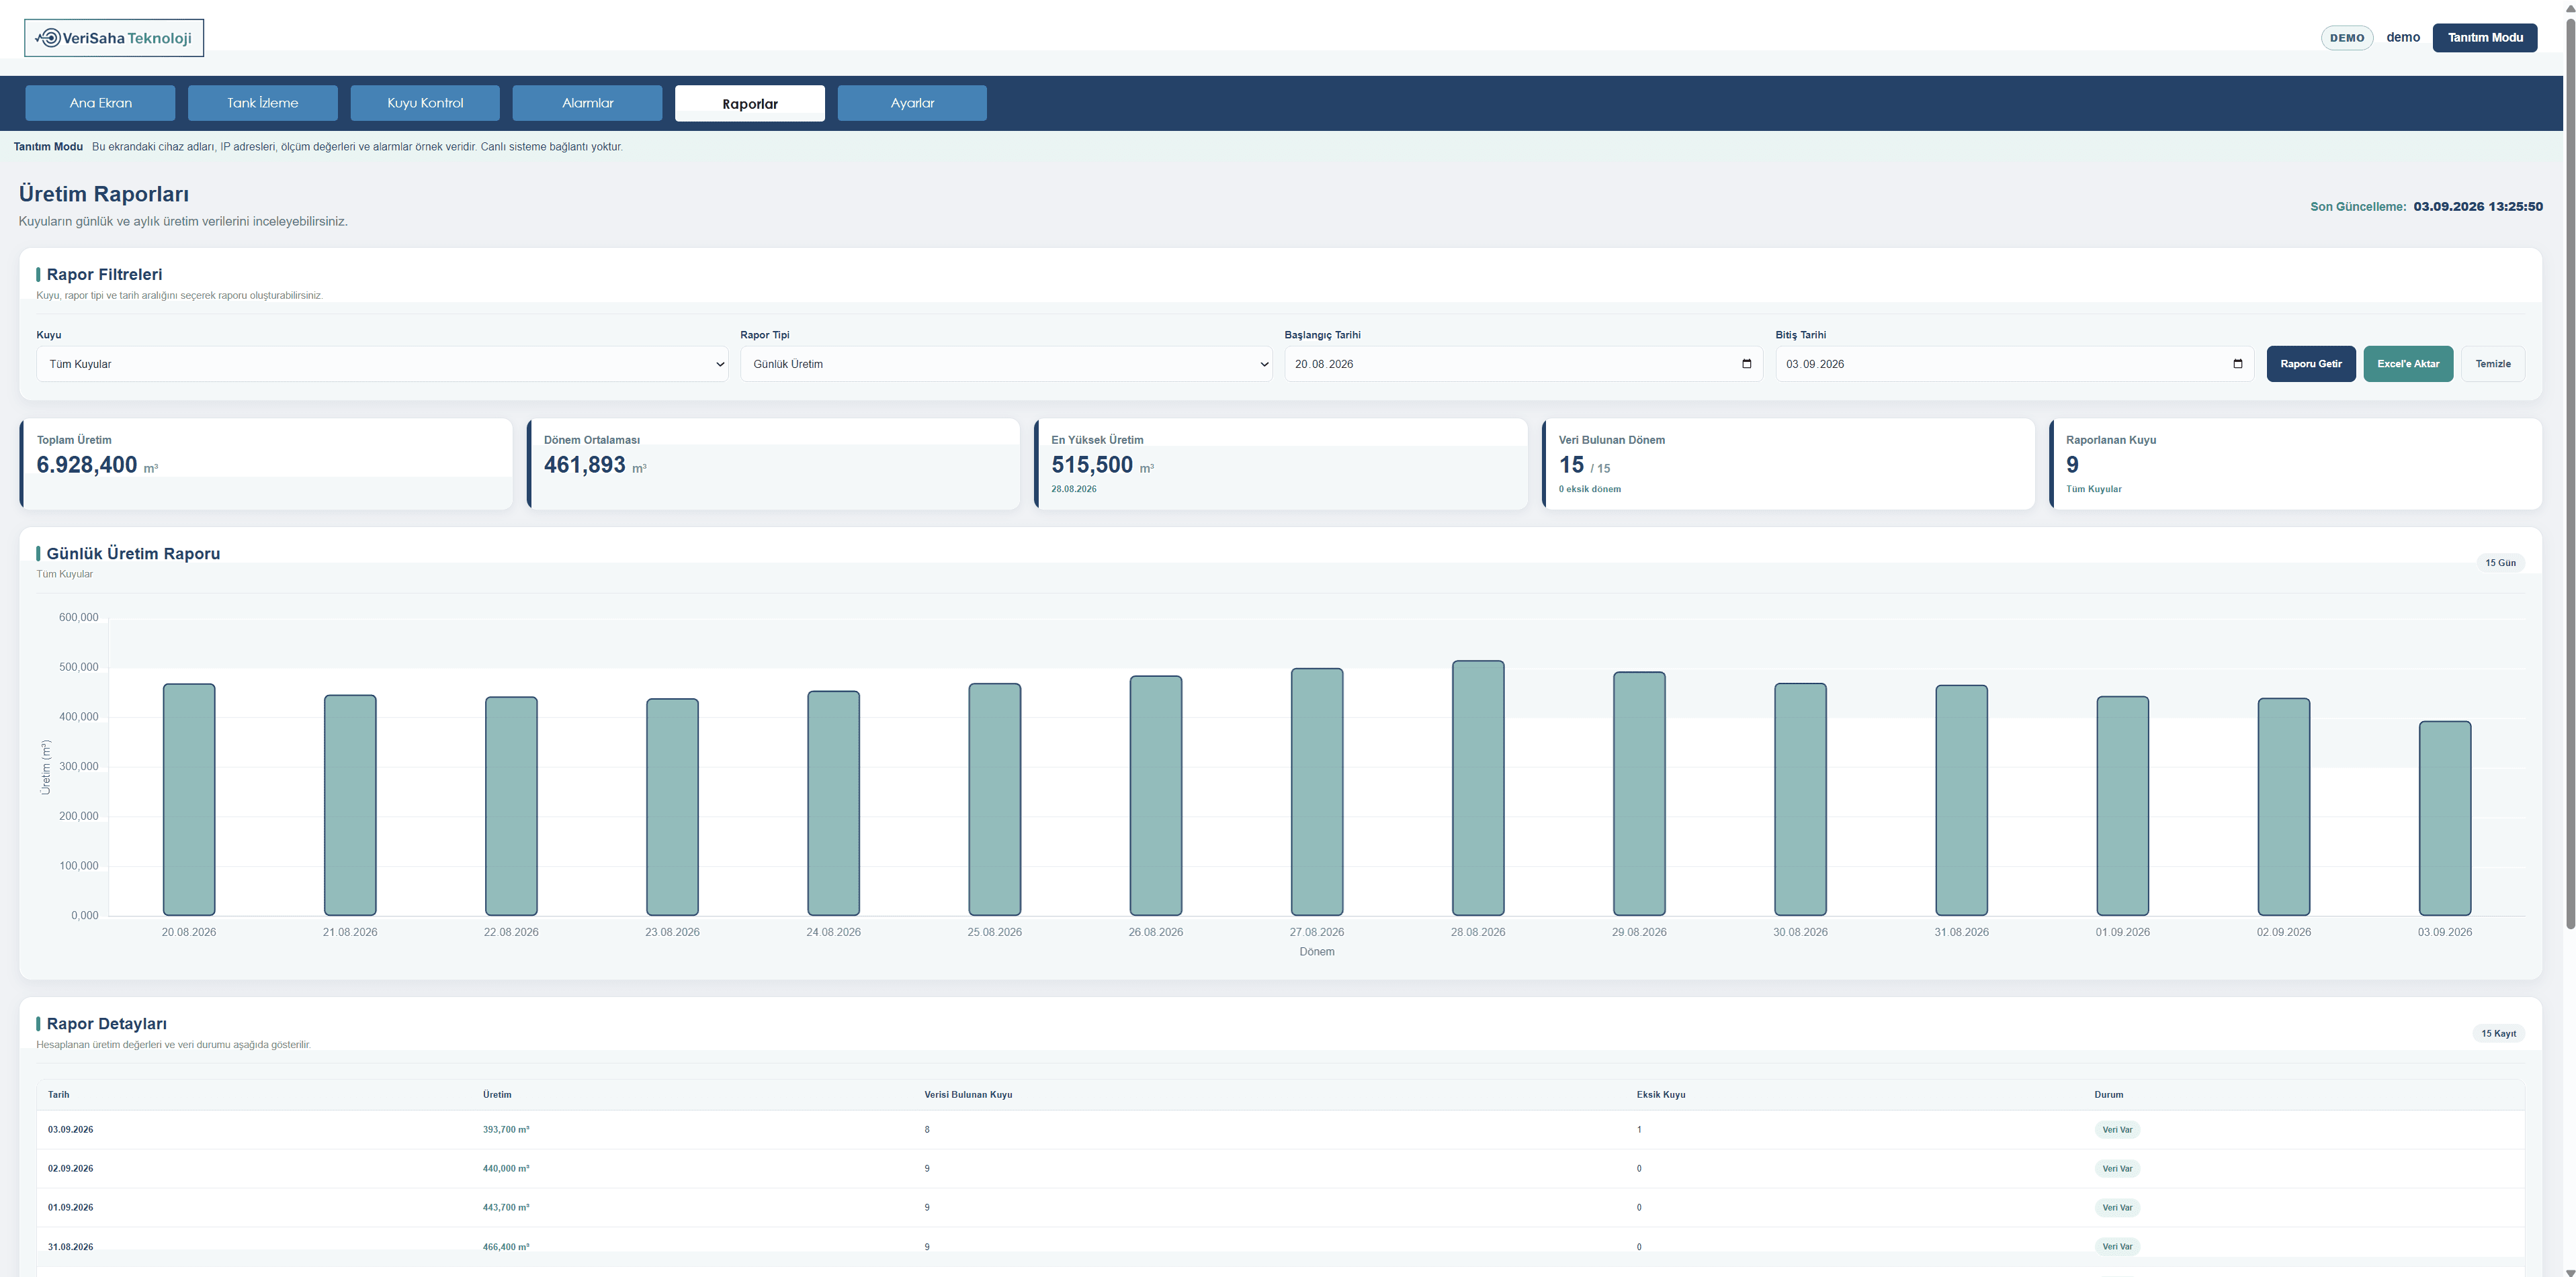
Task: Click the Üretim column header
Action: 497,1095
